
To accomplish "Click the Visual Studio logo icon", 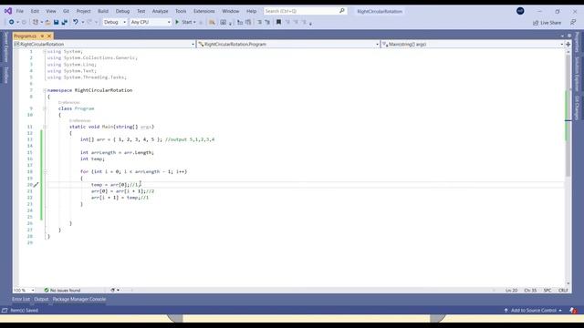I will [8, 11].
